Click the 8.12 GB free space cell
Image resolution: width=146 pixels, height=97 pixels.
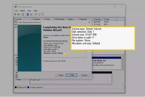(x=97, y=24)
